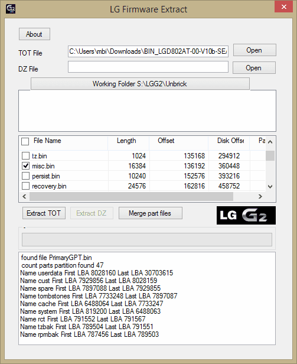Click log line 'count parts partition found 47'

63,265
